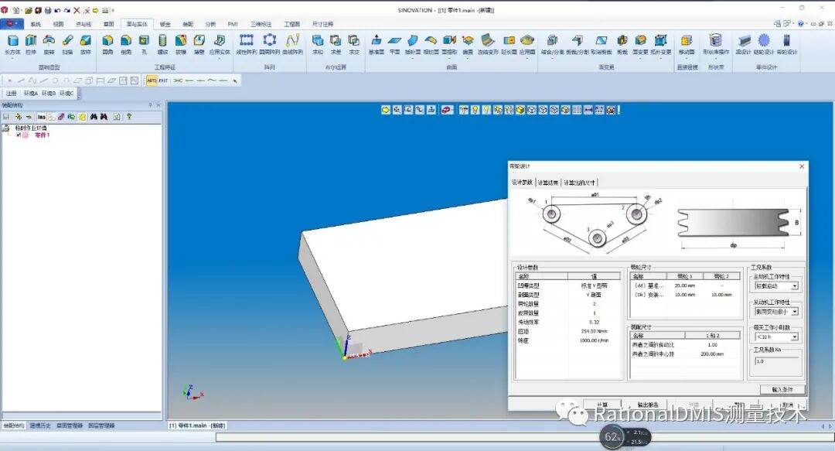Click the 基准面 datum plane tool
Viewport: 835px width, 451px height.
pos(376,44)
